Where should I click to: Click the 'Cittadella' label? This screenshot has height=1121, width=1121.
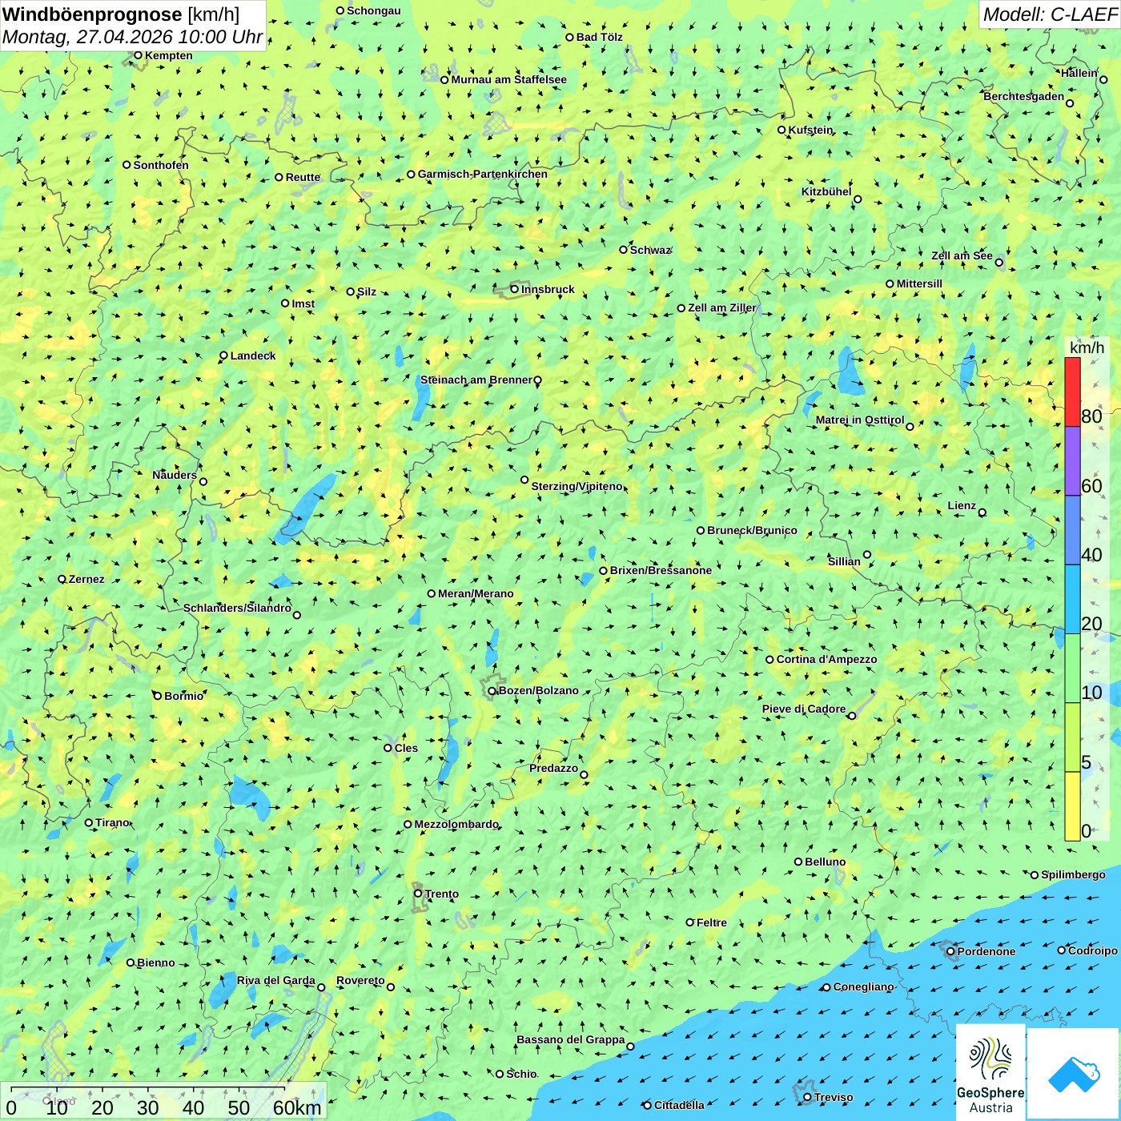click(x=679, y=1105)
